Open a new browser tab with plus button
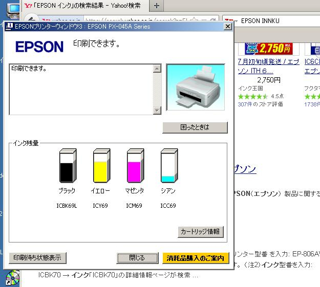The image size is (320, 287). pyautogui.click(x=157, y=6)
